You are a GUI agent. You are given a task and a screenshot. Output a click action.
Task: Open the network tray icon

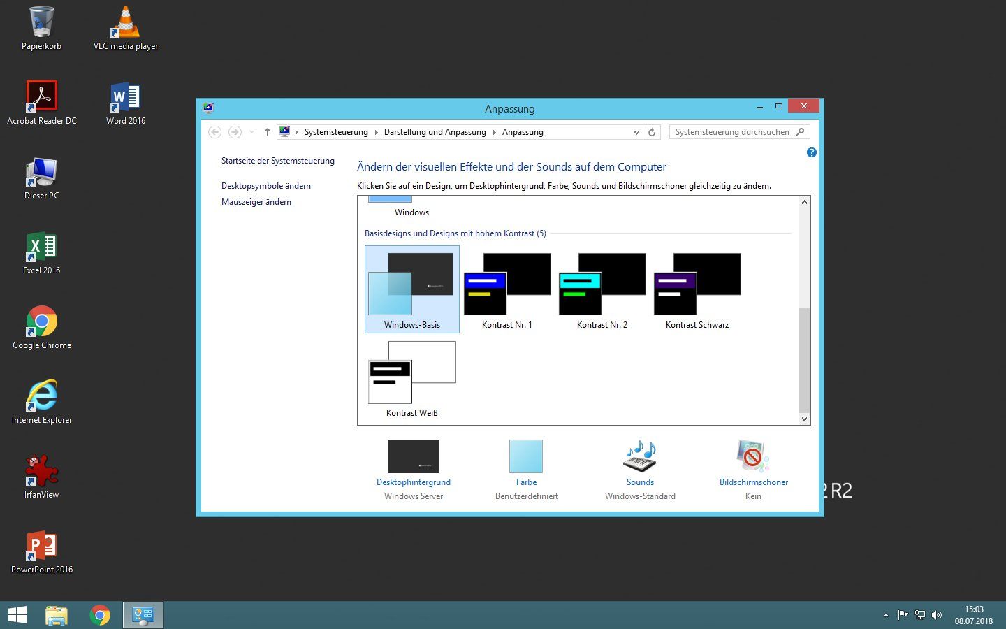pyautogui.click(x=920, y=615)
